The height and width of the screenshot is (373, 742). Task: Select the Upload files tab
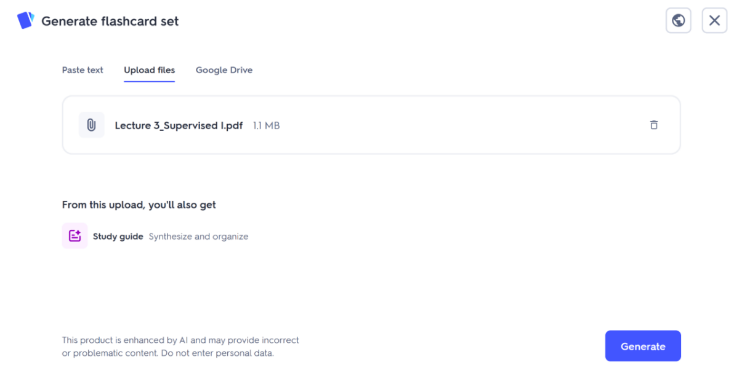[x=149, y=70]
